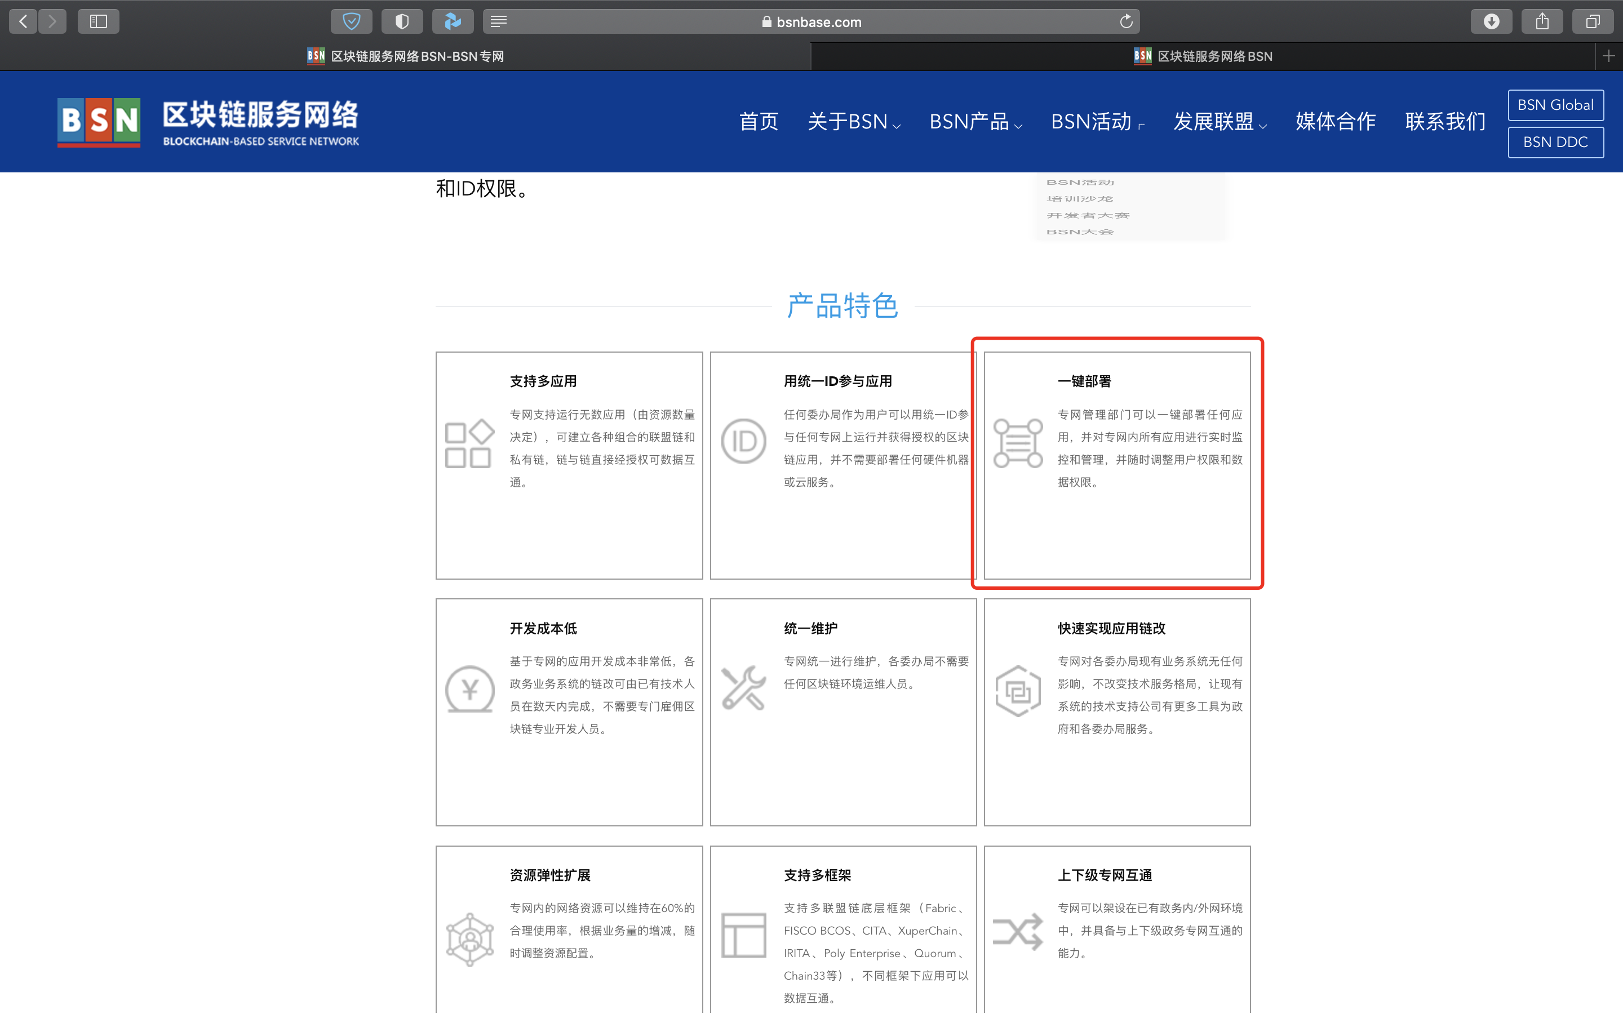The image size is (1623, 1014).
Task: Go forward to the next page
Action: [x=52, y=21]
